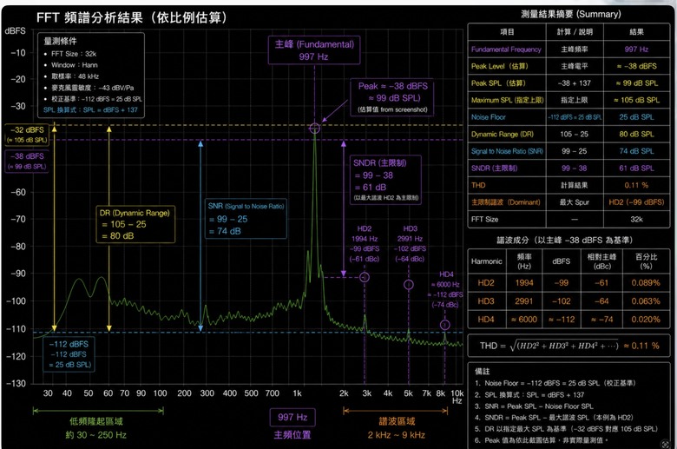The image size is (677, 449).
Task: Click the 0.020% percentage cell
Action: click(646, 320)
